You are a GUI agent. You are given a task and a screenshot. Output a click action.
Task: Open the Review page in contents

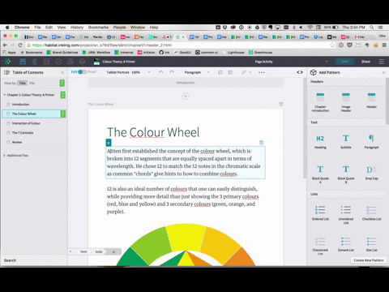[17, 142]
